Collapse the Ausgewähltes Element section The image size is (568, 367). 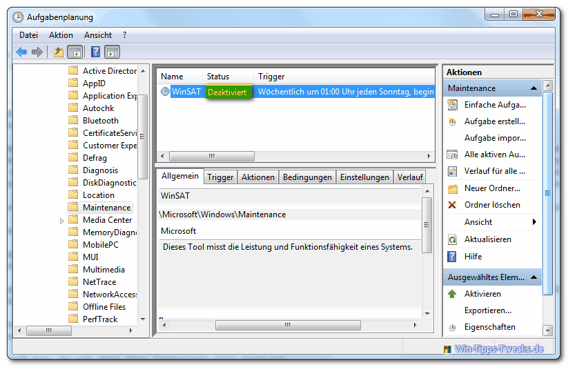[x=533, y=278]
